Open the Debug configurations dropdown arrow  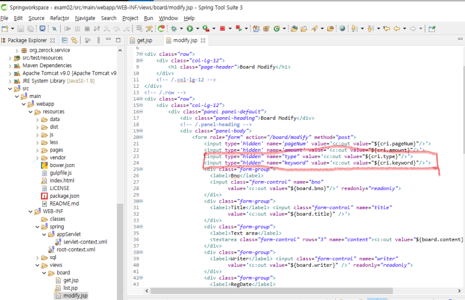pos(182,29)
